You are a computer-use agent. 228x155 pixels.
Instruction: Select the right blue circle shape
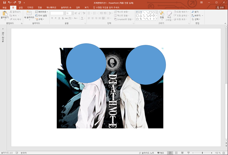(x=146, y=65)
